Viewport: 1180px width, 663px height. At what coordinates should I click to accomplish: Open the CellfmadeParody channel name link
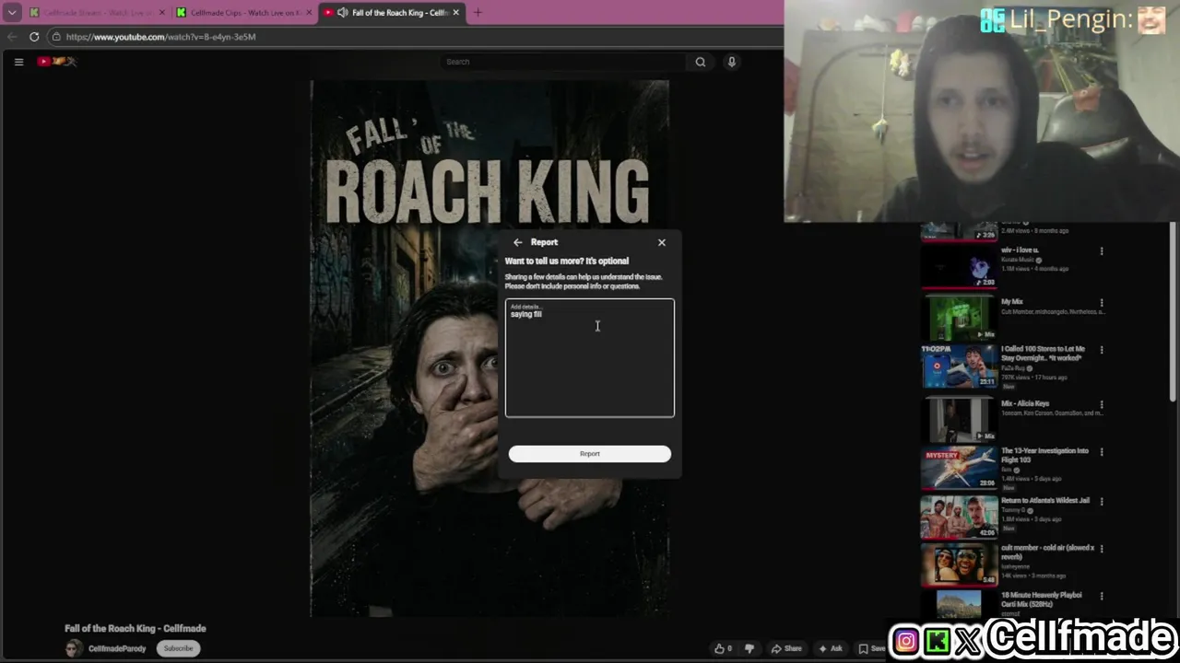pyautogui.click(x=117, y=648)
